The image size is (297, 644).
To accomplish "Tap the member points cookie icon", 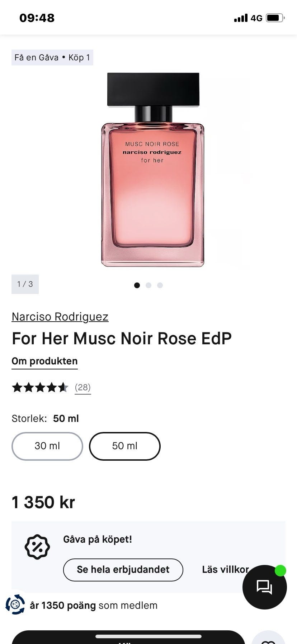I will (x=15, y=604).
